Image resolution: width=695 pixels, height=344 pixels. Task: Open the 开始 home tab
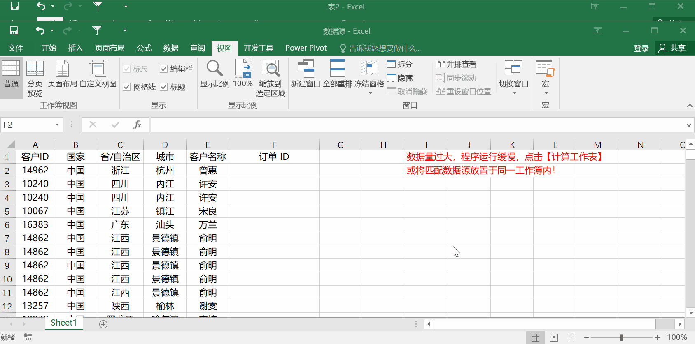click(49, 48)
